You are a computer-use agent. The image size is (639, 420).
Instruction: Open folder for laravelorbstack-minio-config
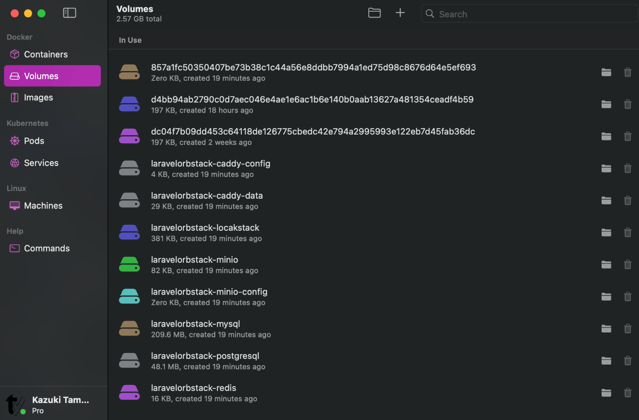click(606, 296)
